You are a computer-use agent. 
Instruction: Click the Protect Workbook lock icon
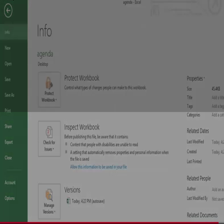click(x=49, y=83)
